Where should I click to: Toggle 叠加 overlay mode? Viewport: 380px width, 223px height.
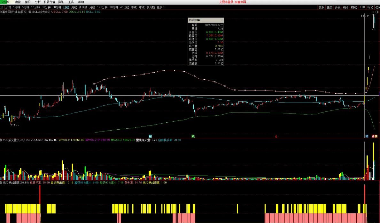[x=330, y=7]
